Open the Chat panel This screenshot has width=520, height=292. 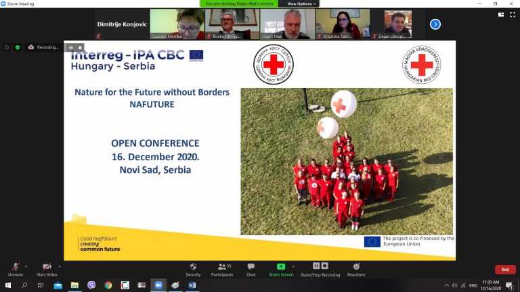pos(251,268)
